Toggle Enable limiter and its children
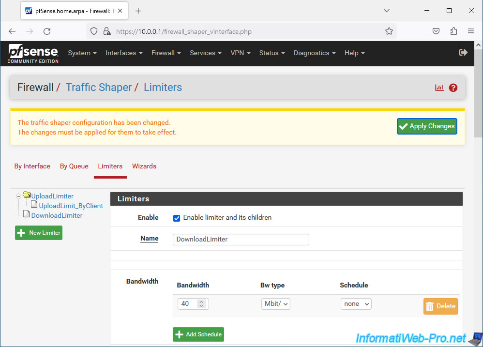Viewport: 483px width, 347px height. coord(177,218)
